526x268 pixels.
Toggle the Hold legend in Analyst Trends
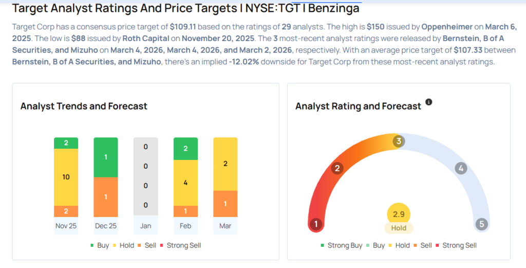click(124, 245)
